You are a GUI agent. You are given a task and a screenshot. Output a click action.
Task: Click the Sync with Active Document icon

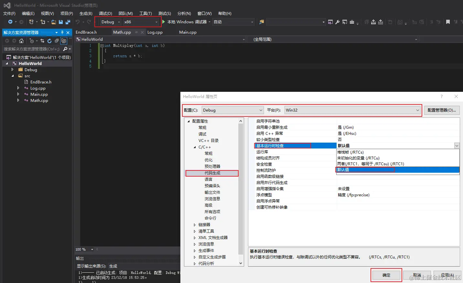42,41
